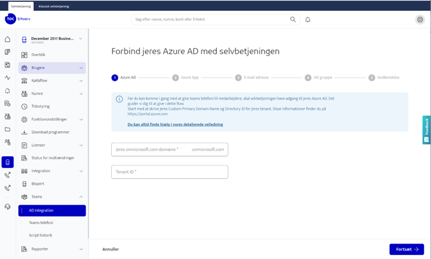Open notifications bell in the top header
The height and width of the screenshot is (259, 431).
coord(307,20)
